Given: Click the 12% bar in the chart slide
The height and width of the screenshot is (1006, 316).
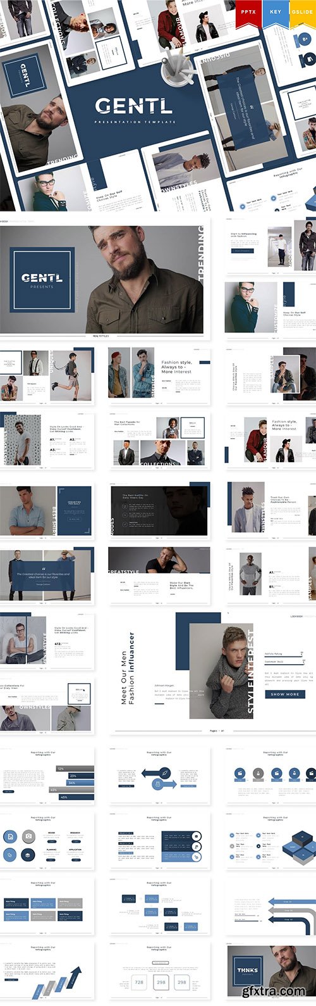Looking at the screenshot, I should [75, 769].
